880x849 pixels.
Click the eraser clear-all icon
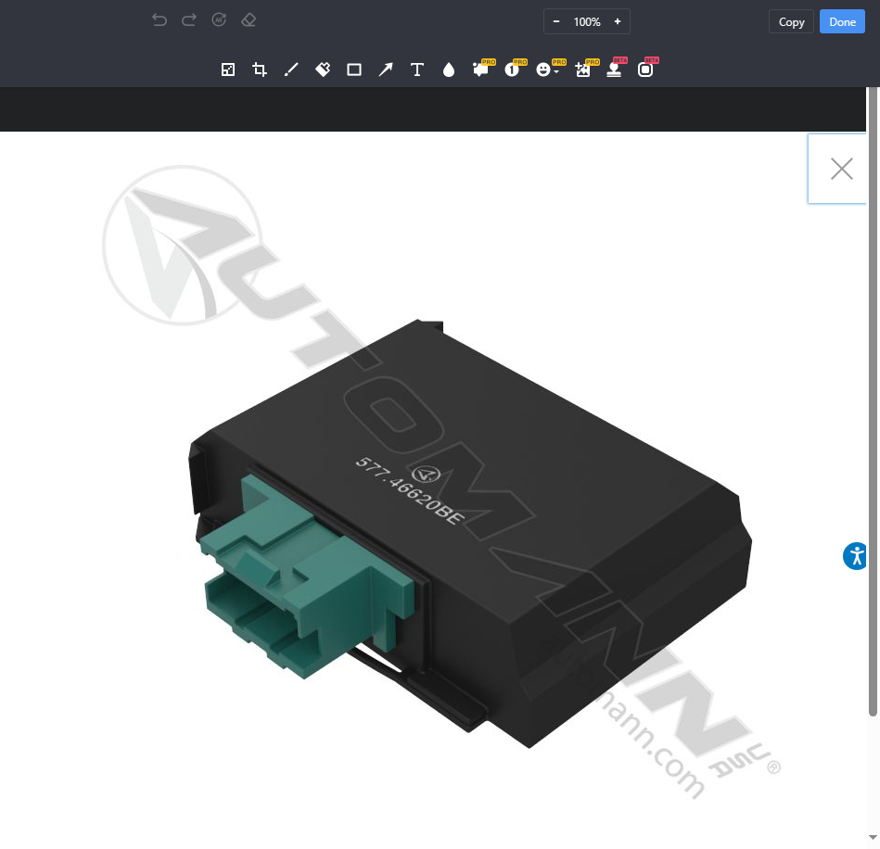pyautogui.click(x=249, y=20)
